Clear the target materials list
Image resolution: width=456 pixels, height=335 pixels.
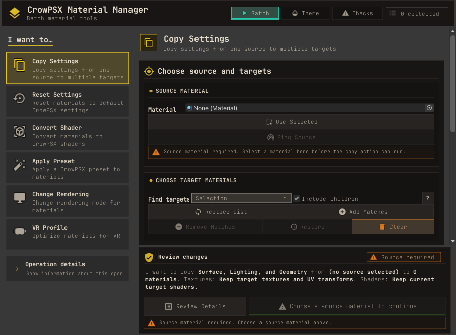(x=393, y=227)
